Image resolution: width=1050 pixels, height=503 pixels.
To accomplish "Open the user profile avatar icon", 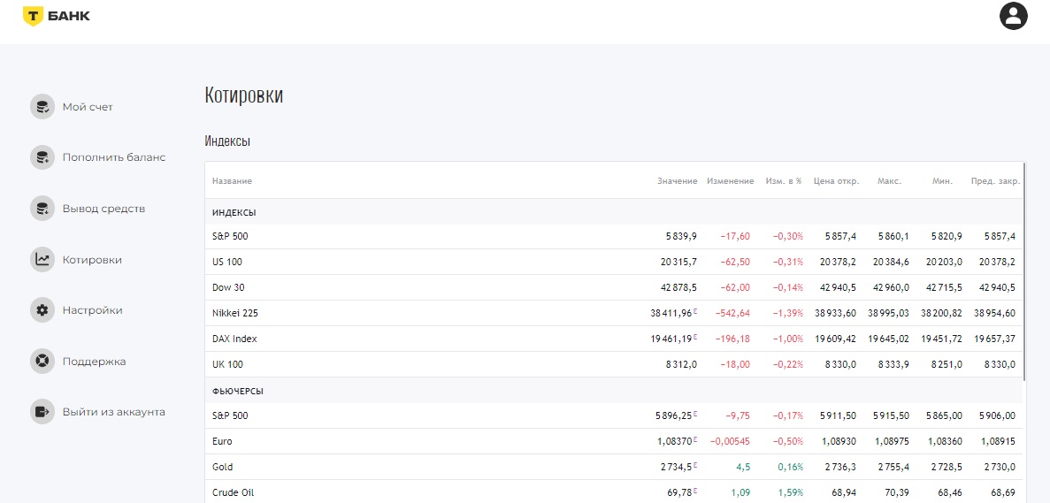I will (1013, 16).
